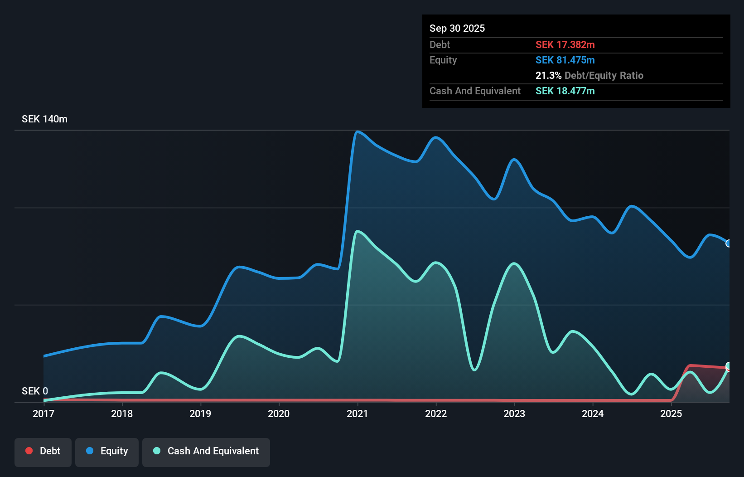
Task: Click the Debt value SEK 17.382m in tooltip
Action: [565, 44]
